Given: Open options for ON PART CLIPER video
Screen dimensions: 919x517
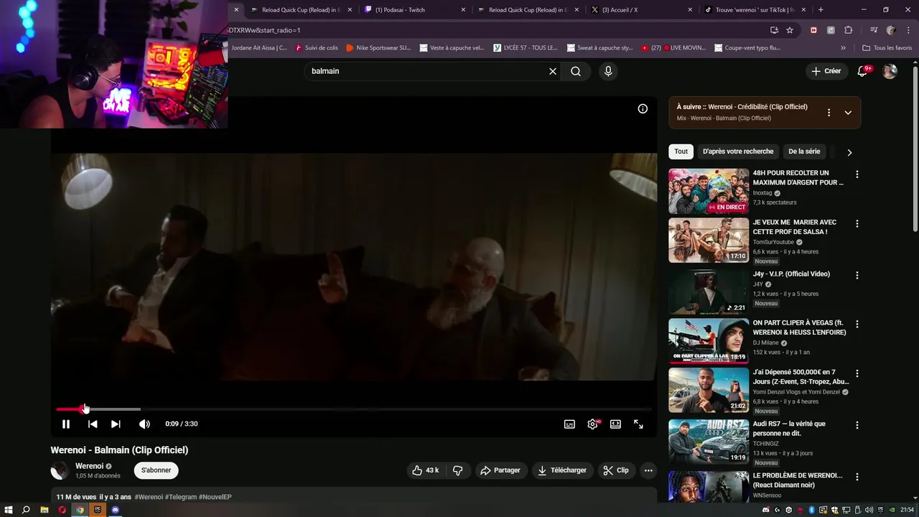Looking at the screenshot, I should pos(857,325).
